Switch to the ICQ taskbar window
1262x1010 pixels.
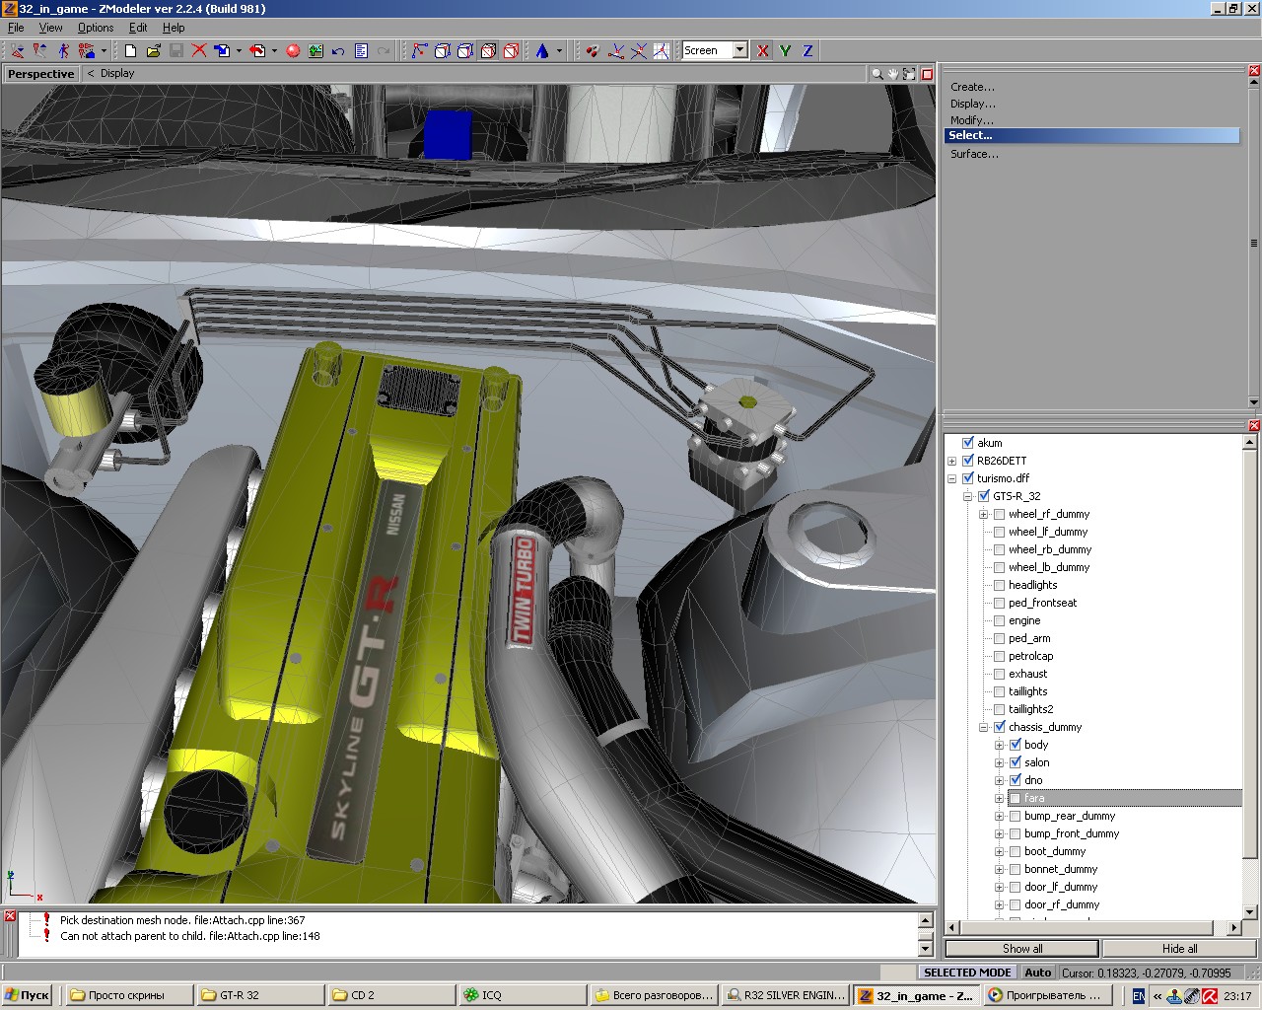point(522,995)
